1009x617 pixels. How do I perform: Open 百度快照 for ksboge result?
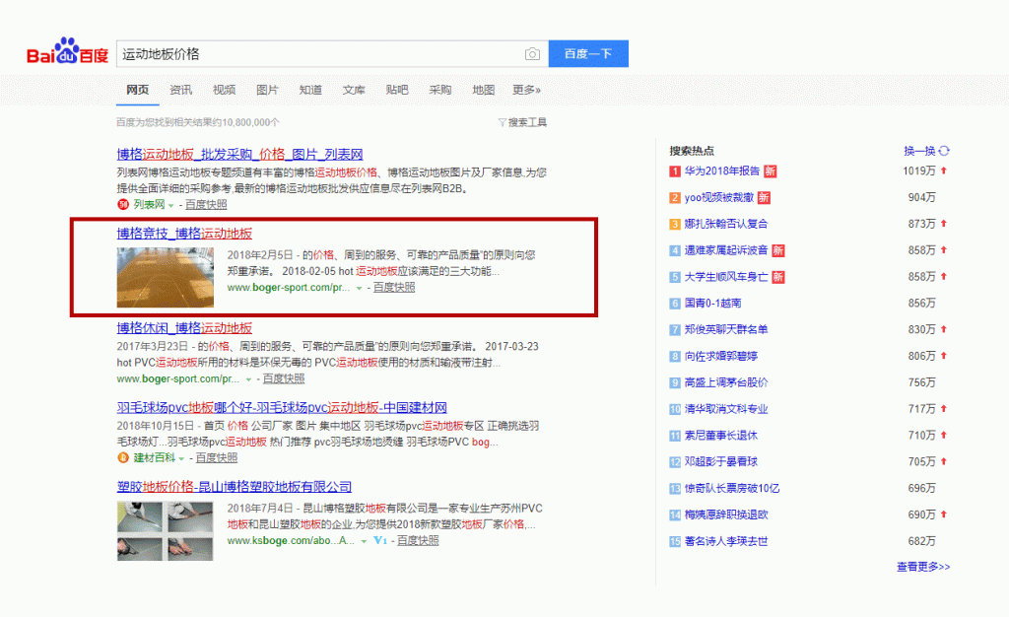point(418,540)
